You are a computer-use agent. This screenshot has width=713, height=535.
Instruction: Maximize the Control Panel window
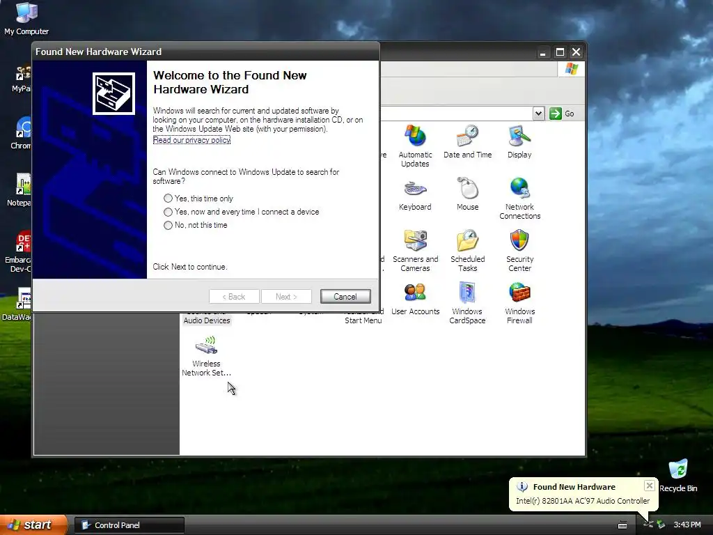(x=561, y=52)
